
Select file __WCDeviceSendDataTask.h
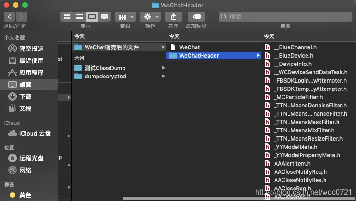tap(311, 72)
